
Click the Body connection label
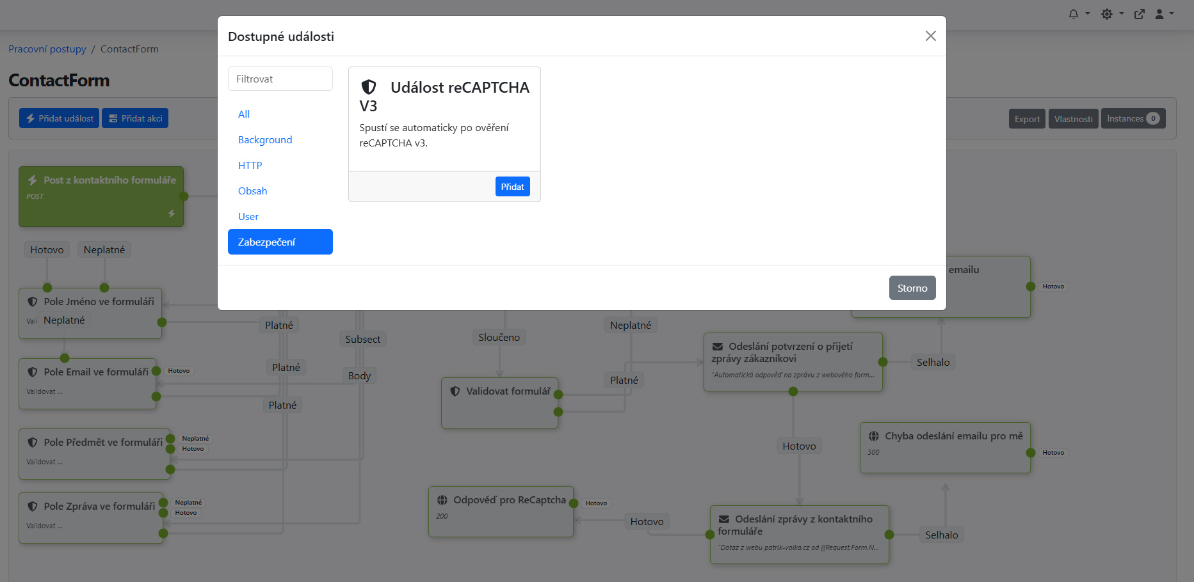pos(359,376)
